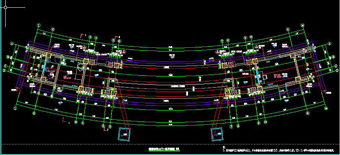The width and height of the screenshot is (340, 155).
Task: Select upper axis bubble 2 on the left wing
Action: [x=53, y=30]
